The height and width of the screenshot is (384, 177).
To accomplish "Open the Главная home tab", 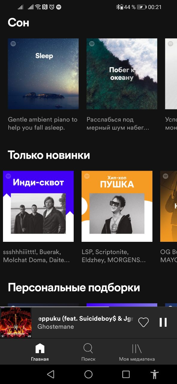I will pos(40,352).
